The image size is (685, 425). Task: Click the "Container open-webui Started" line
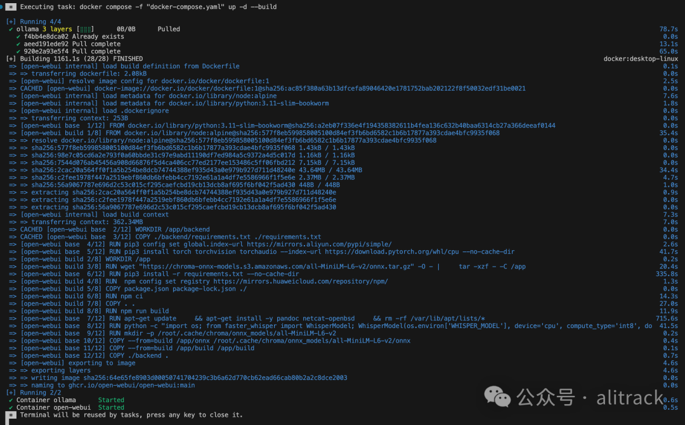(67, 407)
